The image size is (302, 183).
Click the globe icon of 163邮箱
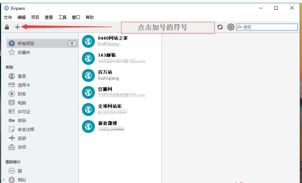point(88,58)
